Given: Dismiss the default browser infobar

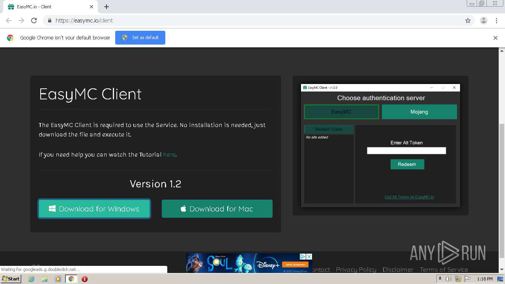Looking at the screenshot, I should pyautogui.click(x=496, y=38).
